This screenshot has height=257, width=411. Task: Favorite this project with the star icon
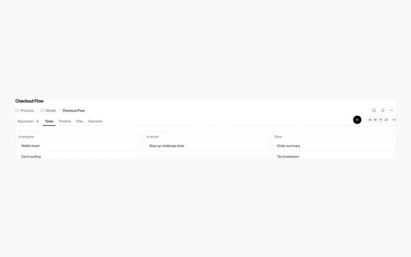point(383,111)
